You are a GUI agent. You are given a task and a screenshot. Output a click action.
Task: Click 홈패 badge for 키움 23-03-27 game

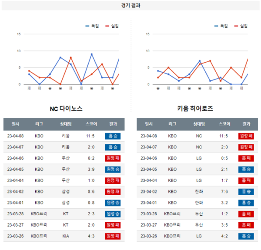[246, 225]
